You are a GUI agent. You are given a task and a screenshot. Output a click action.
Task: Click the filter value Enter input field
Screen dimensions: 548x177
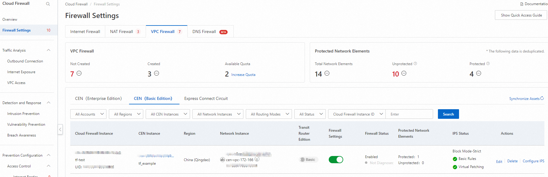click(409, 114)
